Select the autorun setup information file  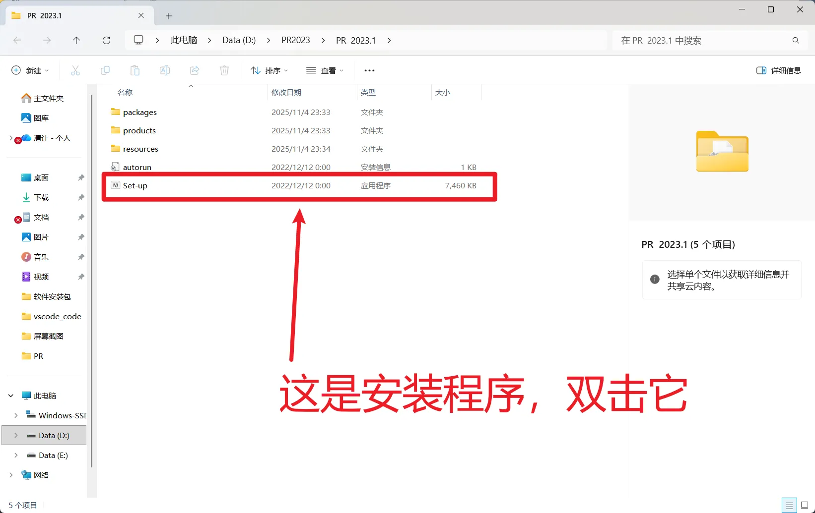[x=137, y=168]
